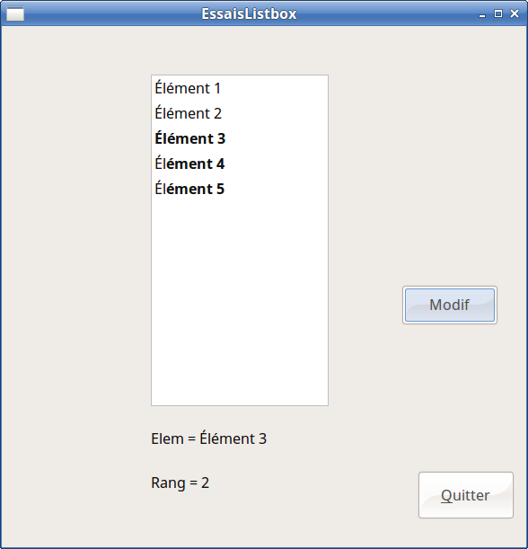Viewport: 528px width, 549px height.
Task: Maximize the EssaisListbox window
Action: (x=498, y=13)
